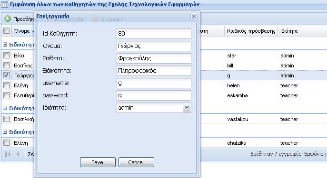Screen dimensions: 327x178
Task: Check the checkbox next to Βίκυ
Action: [x=7, y=56]
